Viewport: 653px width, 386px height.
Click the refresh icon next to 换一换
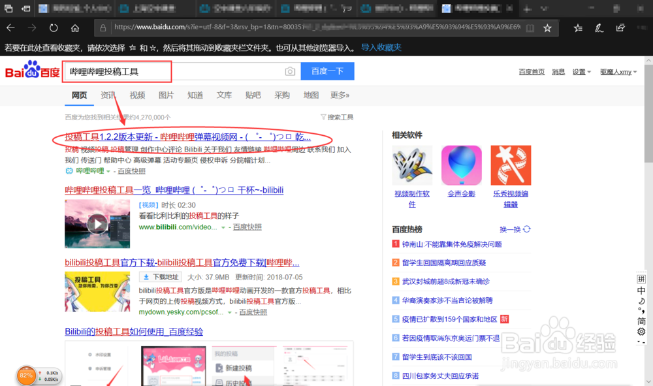coord(527,229)
